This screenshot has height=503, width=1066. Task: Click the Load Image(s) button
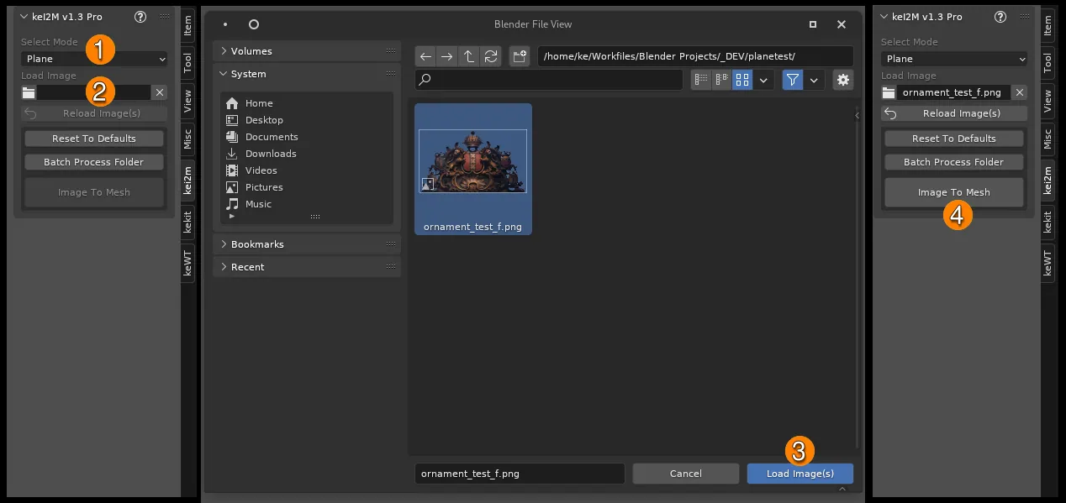pos(799,474)
